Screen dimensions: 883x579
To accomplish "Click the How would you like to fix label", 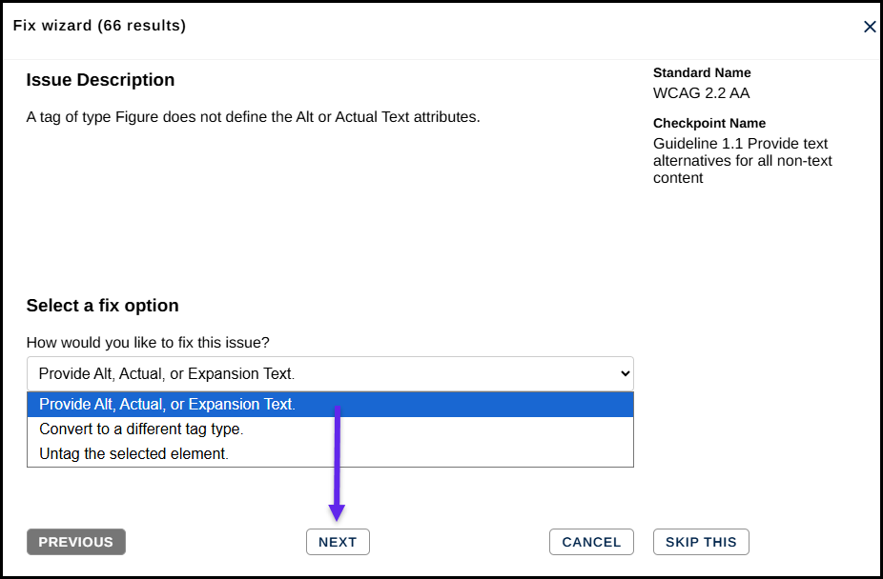I will tap(148, 343).
